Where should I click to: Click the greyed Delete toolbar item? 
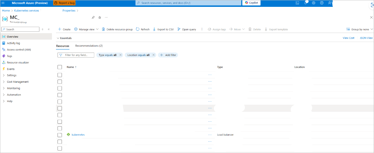(255, 30)
